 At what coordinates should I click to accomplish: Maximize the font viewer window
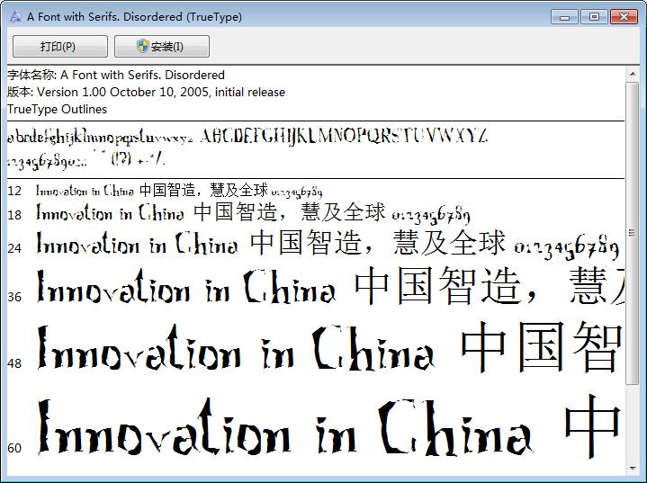pyautogui.click(x=594, y=17)
